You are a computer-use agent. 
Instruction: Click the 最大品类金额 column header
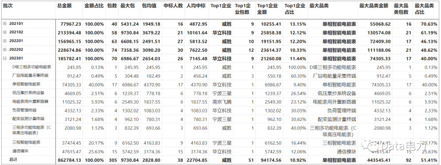pos(374,6)
